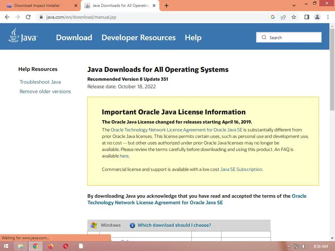This screenshot has width=335, height=251.
Task: Reload the Java downloads page
Action: pyautogui.click(x=28, y=17)
